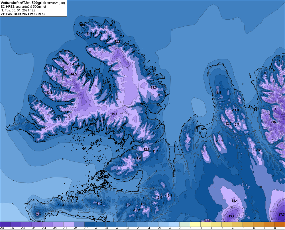
Task: Click the legend swatch starting at -5
Action: coord(142,224)
